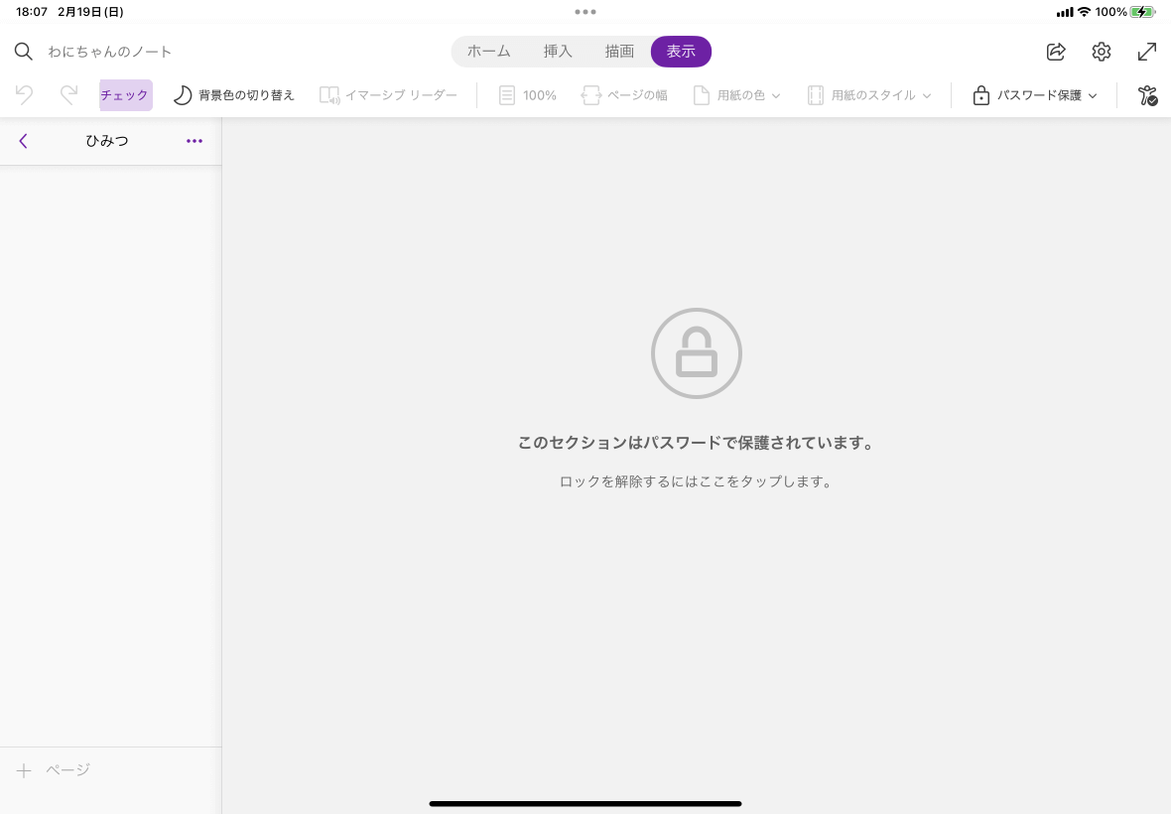The height and width of the screenshot is (814, 1171).
Task: Tap このセクションはパスワードで保護されています message
Action: (x=696, y=443)
